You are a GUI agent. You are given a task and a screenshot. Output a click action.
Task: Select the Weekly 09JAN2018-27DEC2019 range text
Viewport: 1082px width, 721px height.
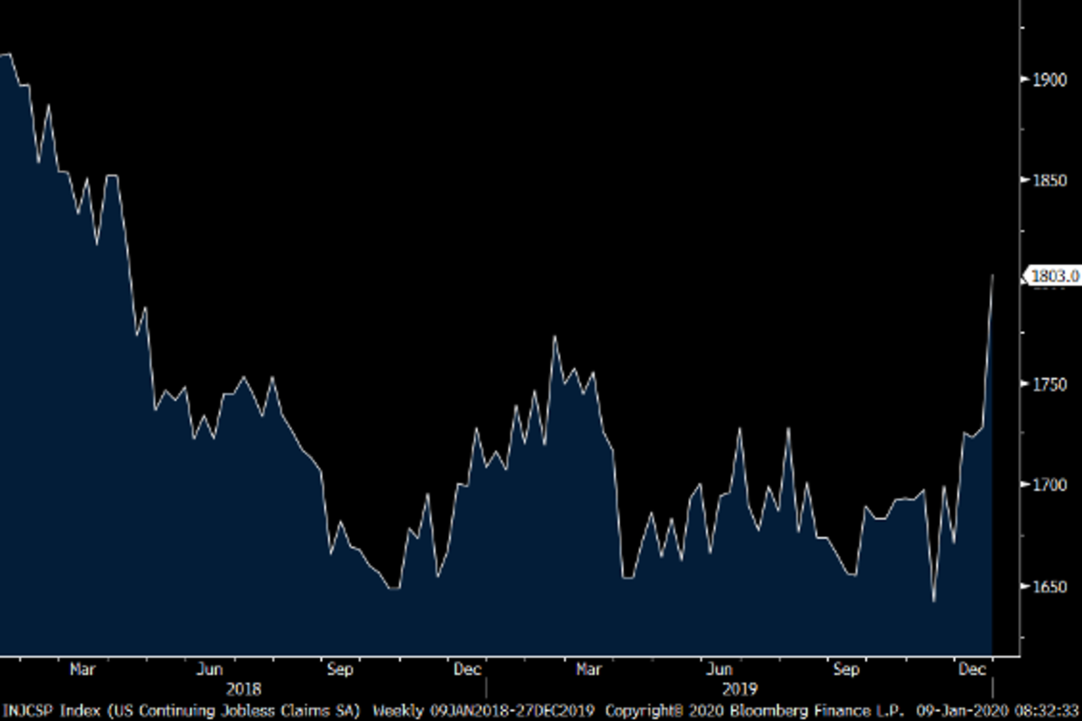[x=484, y=710]
